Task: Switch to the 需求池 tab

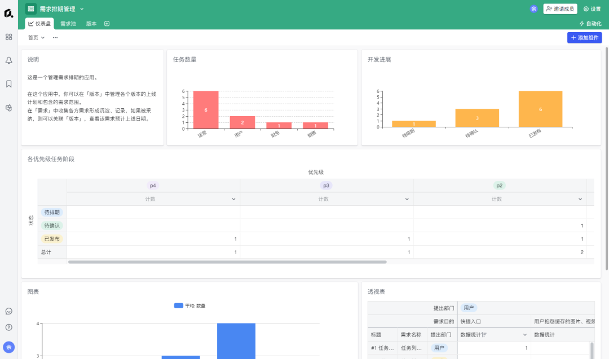Action: coord(68,24)
